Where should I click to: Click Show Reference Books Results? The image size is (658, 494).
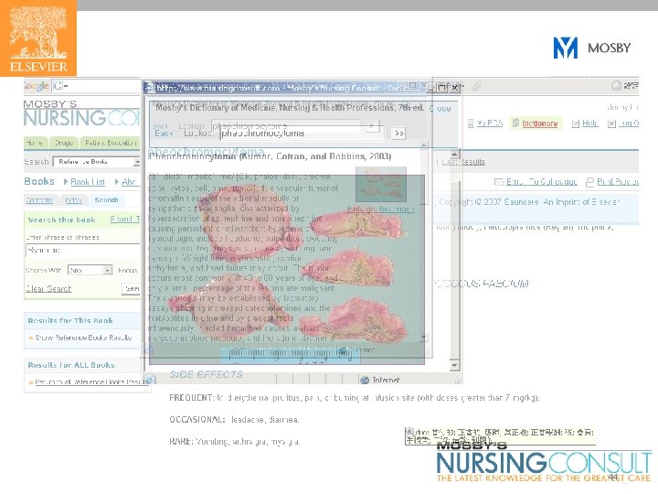[83, 338]
